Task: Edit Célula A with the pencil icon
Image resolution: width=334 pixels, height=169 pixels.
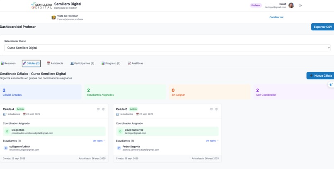Action: [x=98, y=109]
